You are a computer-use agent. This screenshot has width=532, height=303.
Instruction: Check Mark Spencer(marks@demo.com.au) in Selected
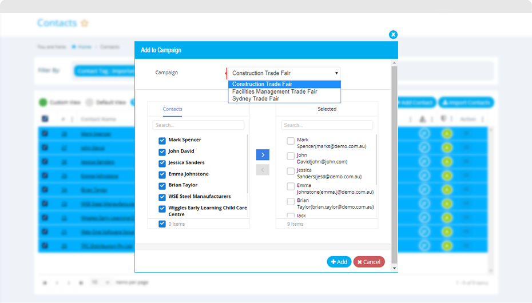(x=291, y=141)
